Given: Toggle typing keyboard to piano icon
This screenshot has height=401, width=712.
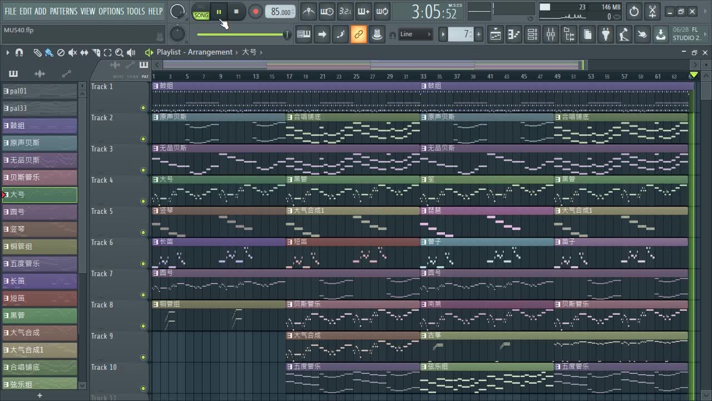Looking at the screenshot, I should click(x=304, y=35).
